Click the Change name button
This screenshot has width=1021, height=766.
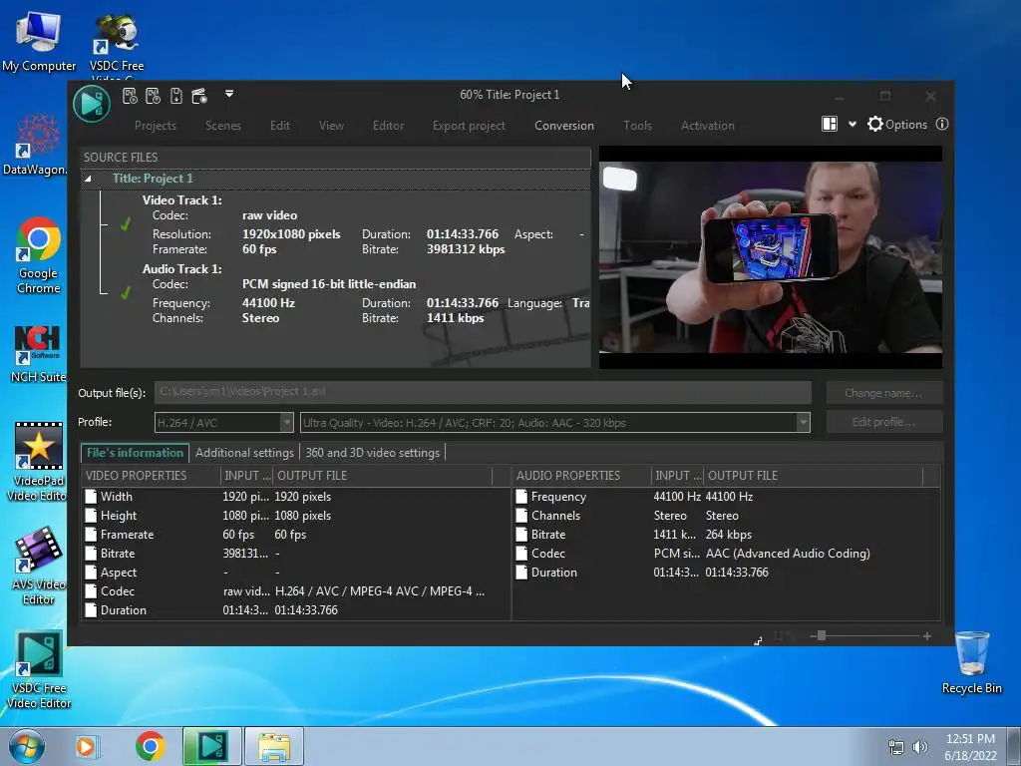[x=883, y=393]
